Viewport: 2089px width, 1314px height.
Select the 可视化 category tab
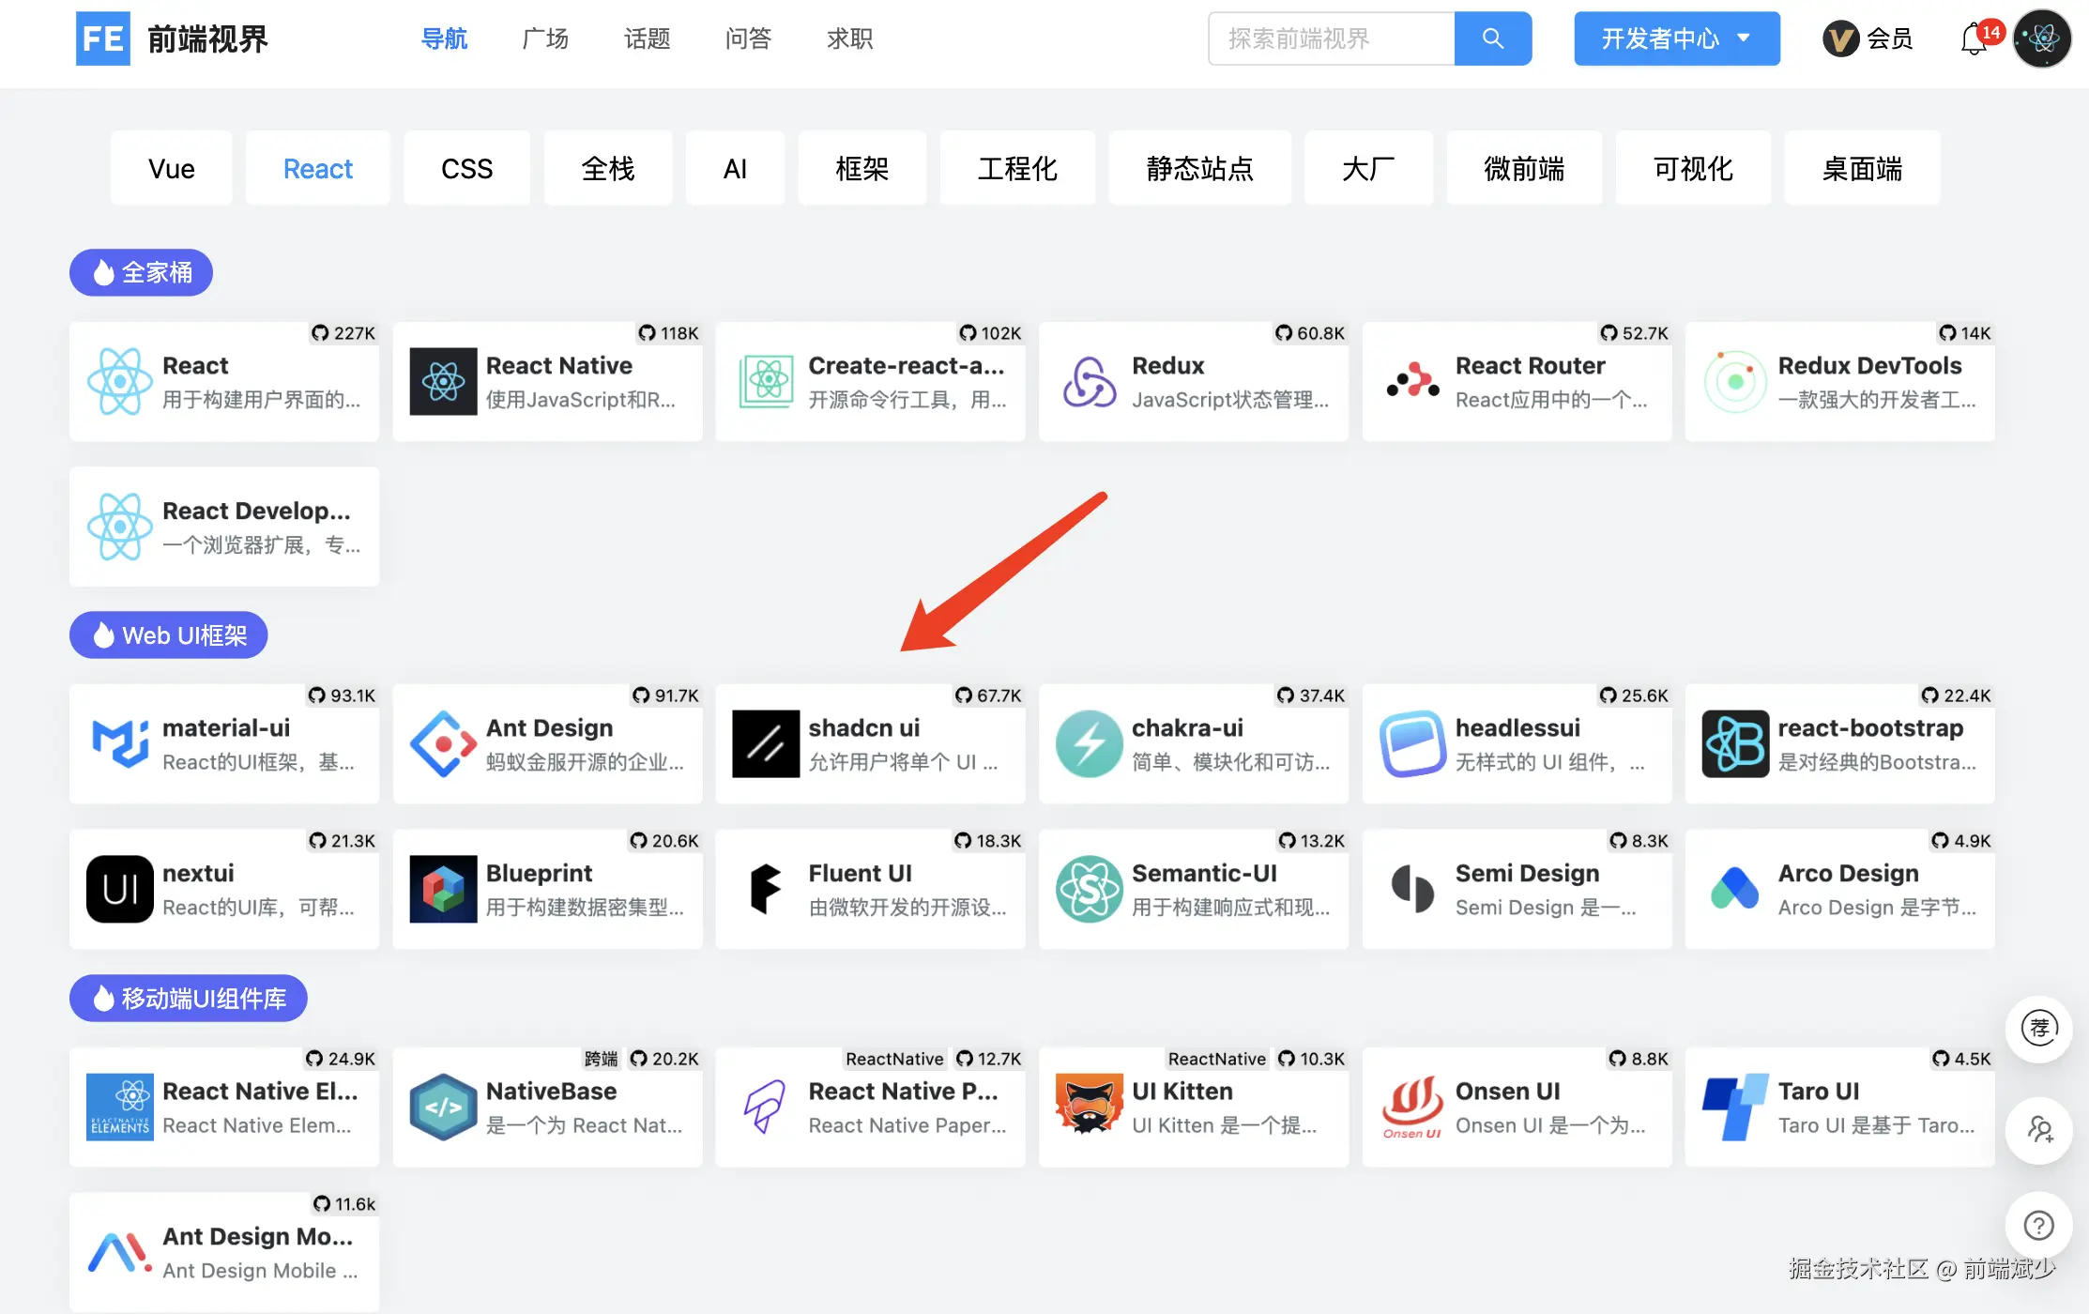(1693, 169)
